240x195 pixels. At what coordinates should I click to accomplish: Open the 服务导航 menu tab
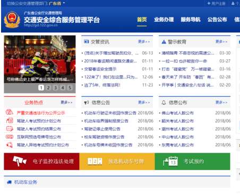[191, 20]
